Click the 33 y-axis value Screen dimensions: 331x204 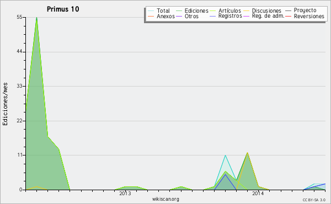pos(19,86)
